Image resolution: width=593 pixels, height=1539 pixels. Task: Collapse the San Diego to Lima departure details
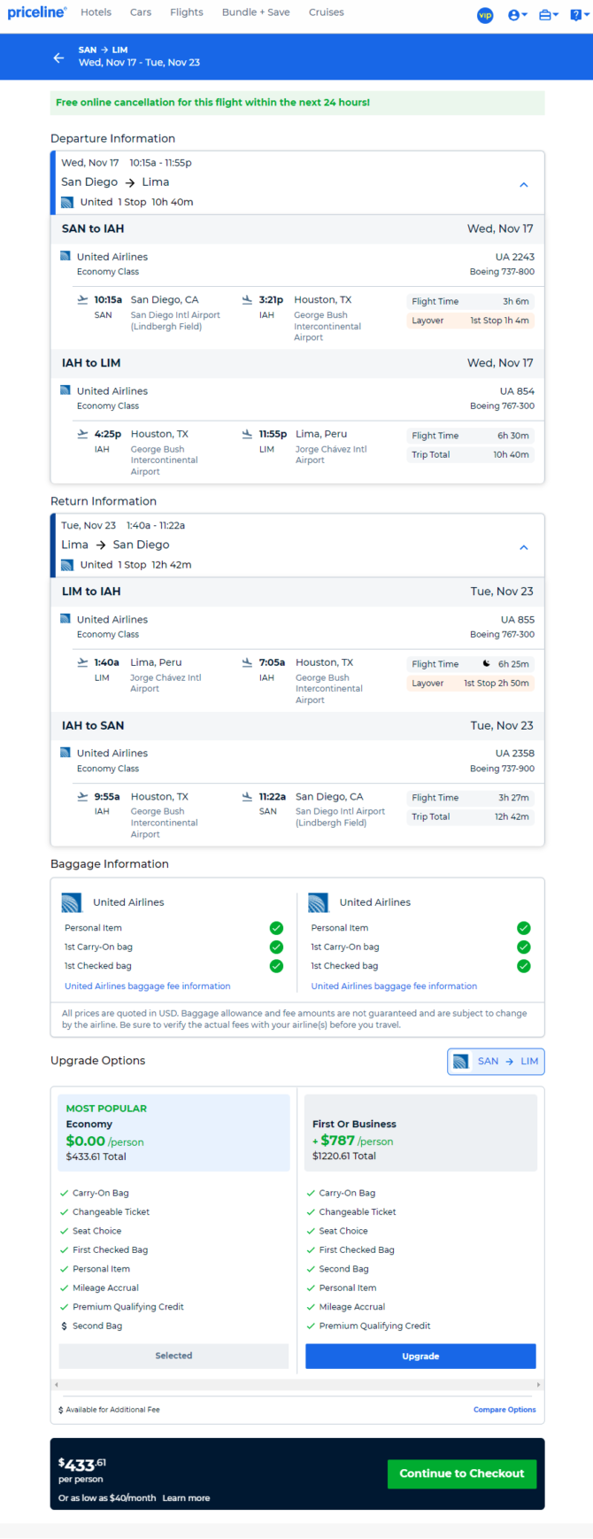pyautogui.click(x=524, y=185)
